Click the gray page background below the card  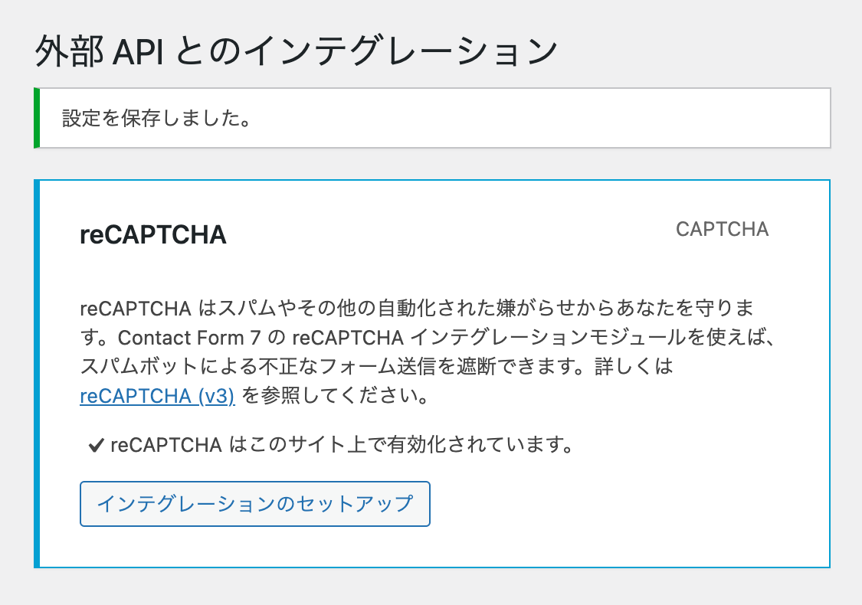[431, 588]
